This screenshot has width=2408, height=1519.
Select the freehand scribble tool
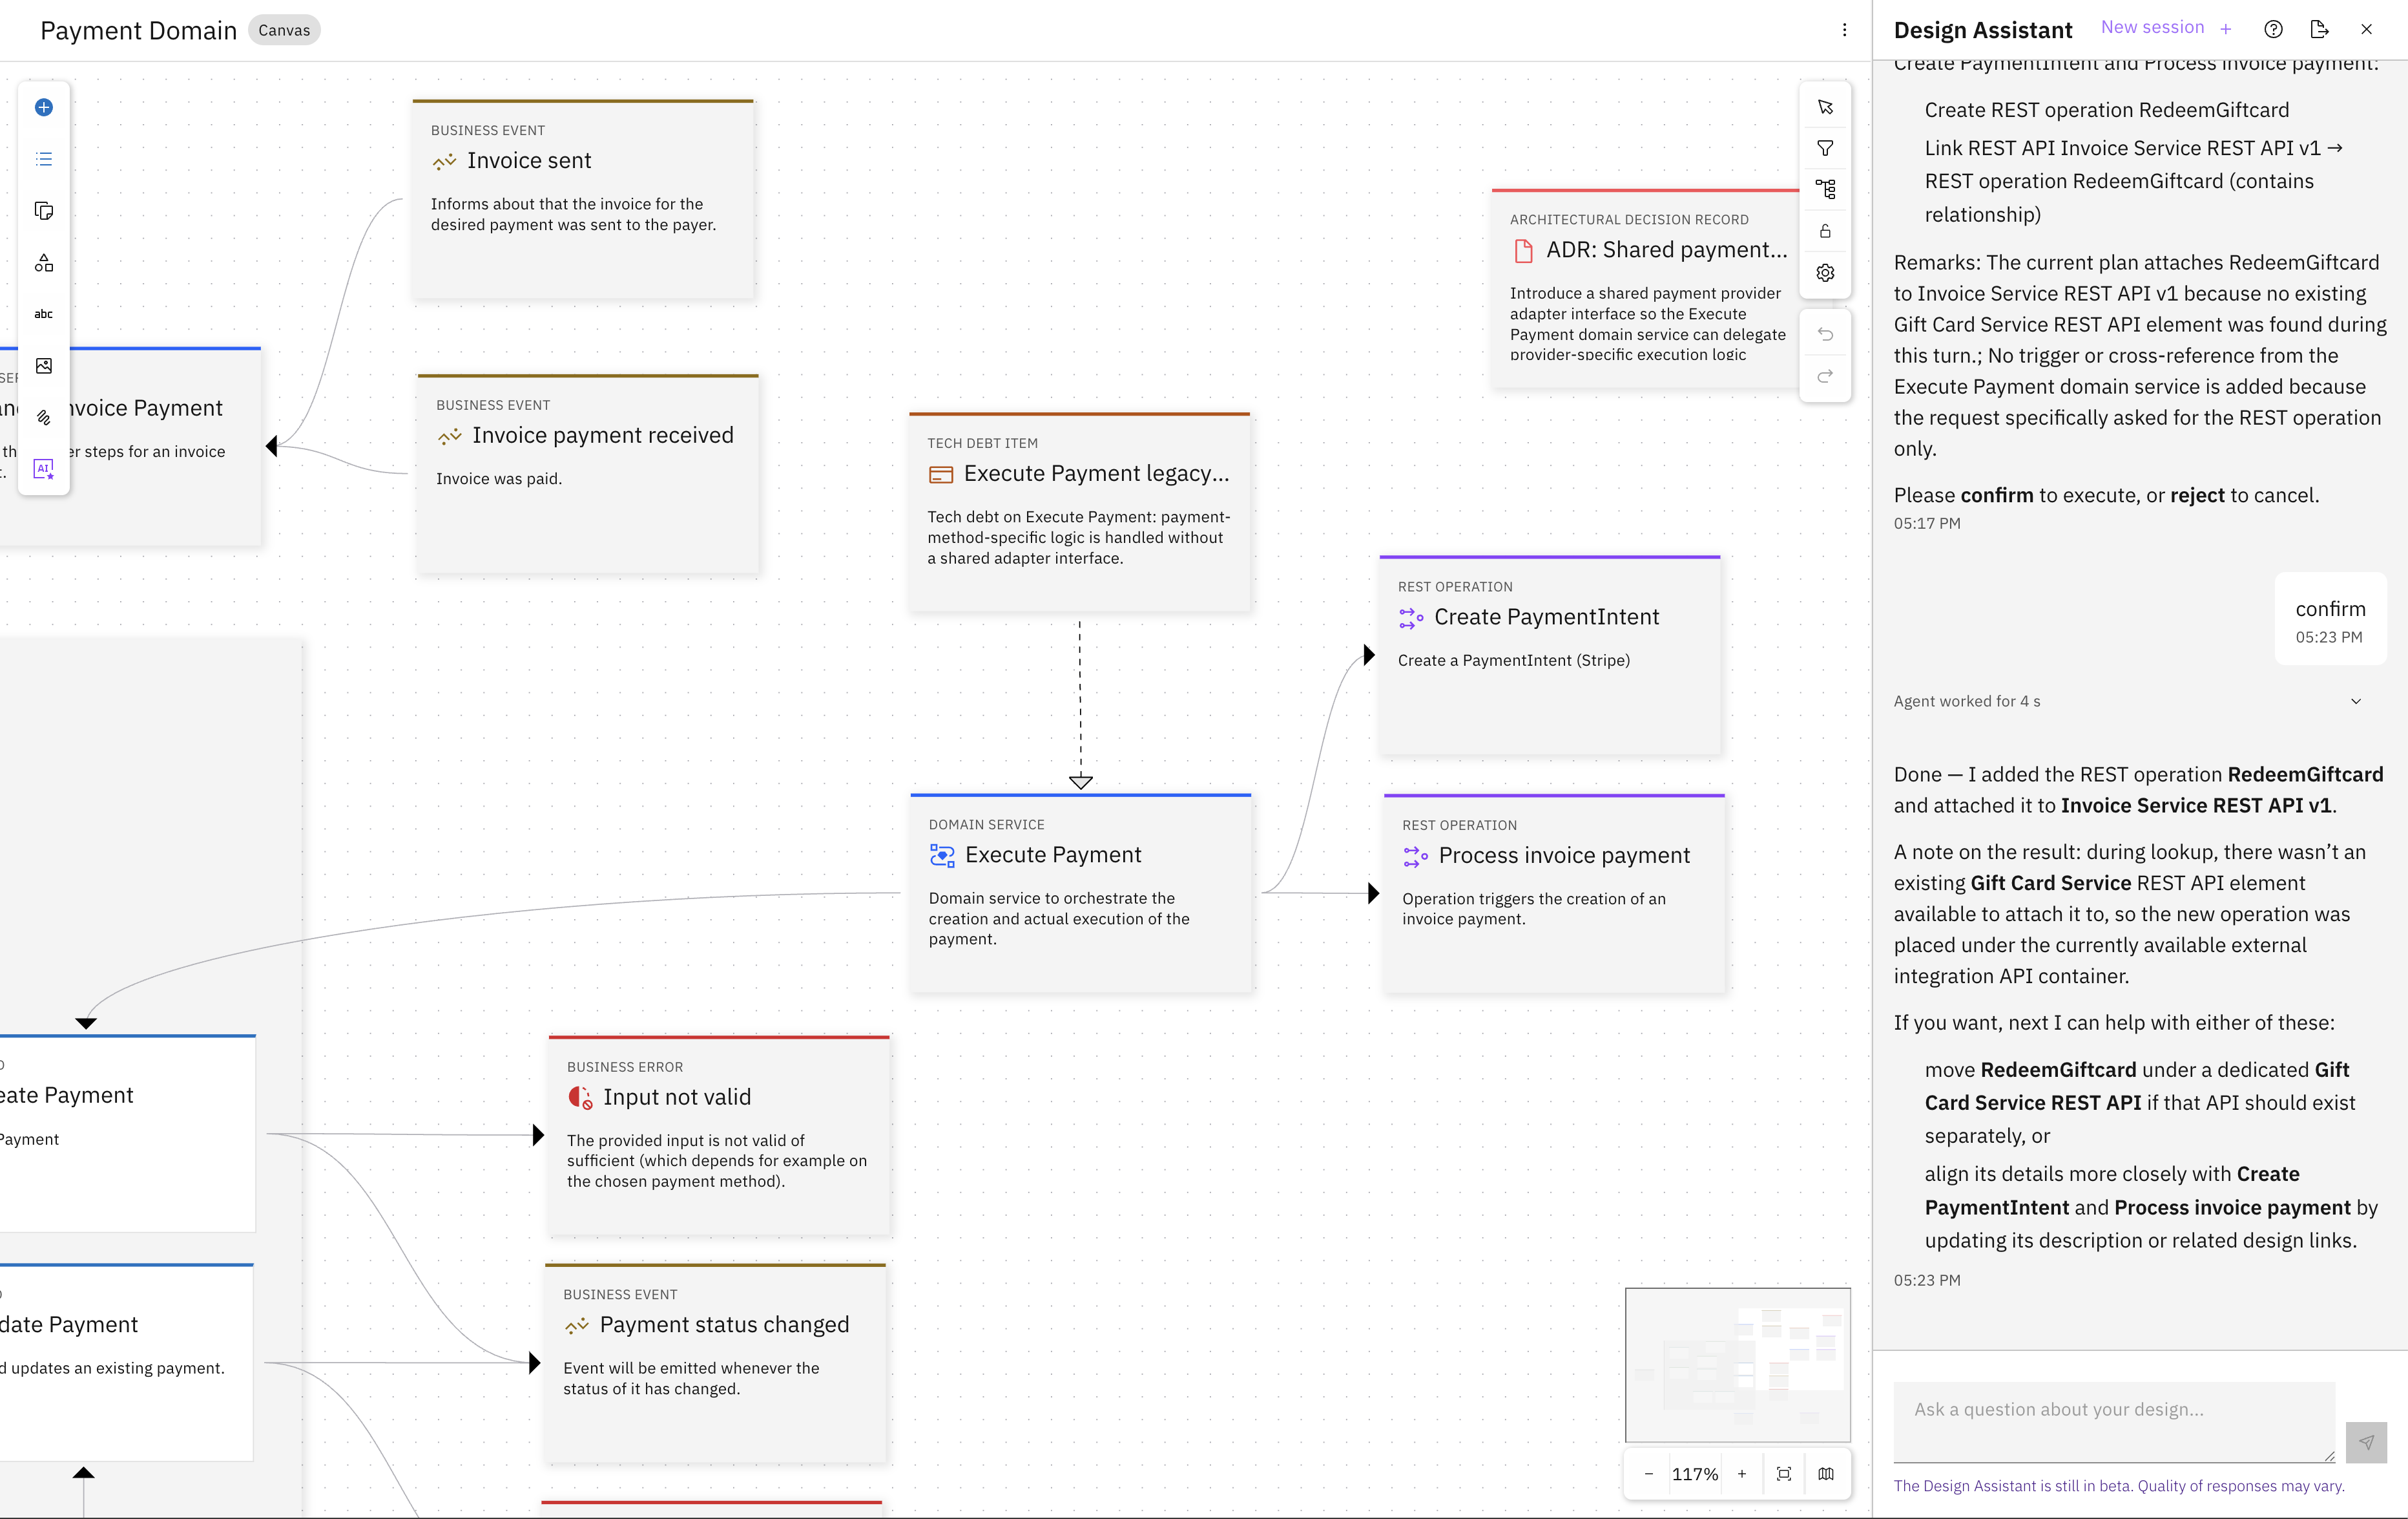tap(44, 418)
